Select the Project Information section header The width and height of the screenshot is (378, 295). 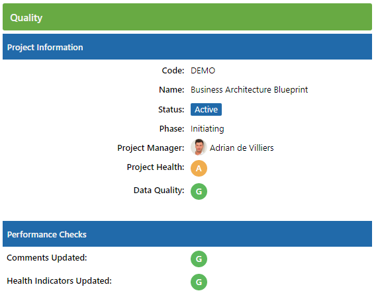click(187, 47)
